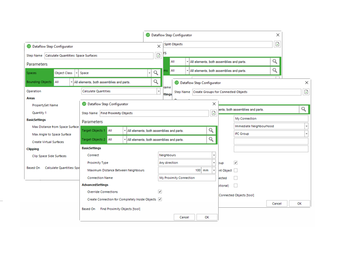Click first search icon in Split Objects window
Image resolution: width=340 pixels, height=263 pixels.
[275, 61]
